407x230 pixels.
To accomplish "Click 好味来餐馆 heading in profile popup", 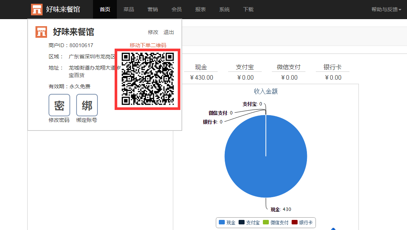I will (x=74, y=32).
